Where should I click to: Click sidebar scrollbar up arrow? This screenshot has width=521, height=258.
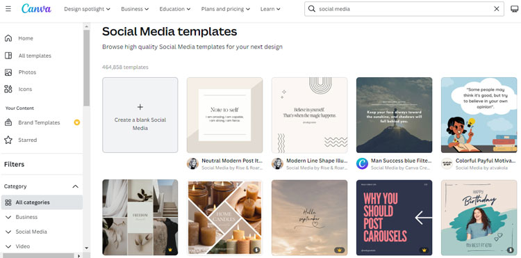tap(87, 26)
